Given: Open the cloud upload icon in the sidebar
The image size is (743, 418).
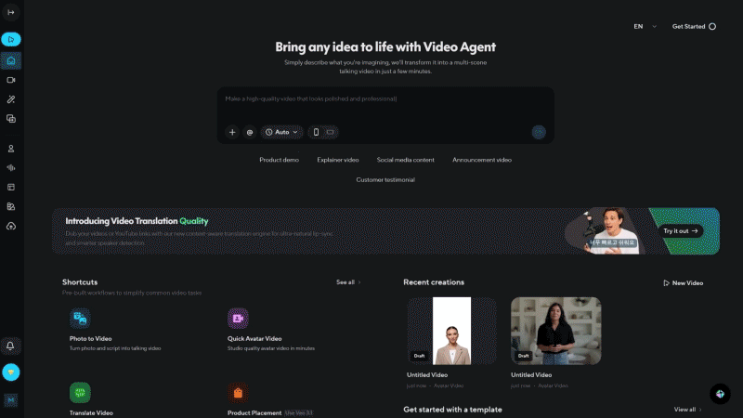Looking at the screenshot, I should [11, 226].
